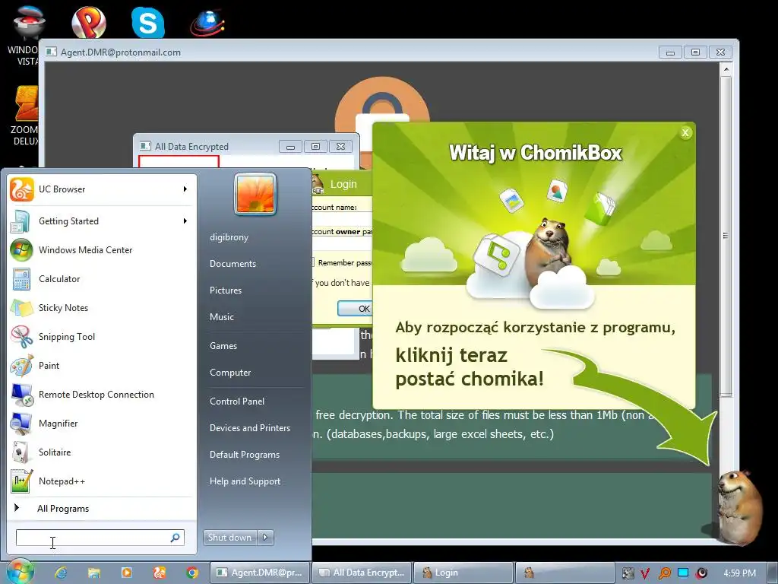Click the Agent.DMR window vertical scrollbar thumb
The image size is (778, 584).
click(x=726, y=236)
